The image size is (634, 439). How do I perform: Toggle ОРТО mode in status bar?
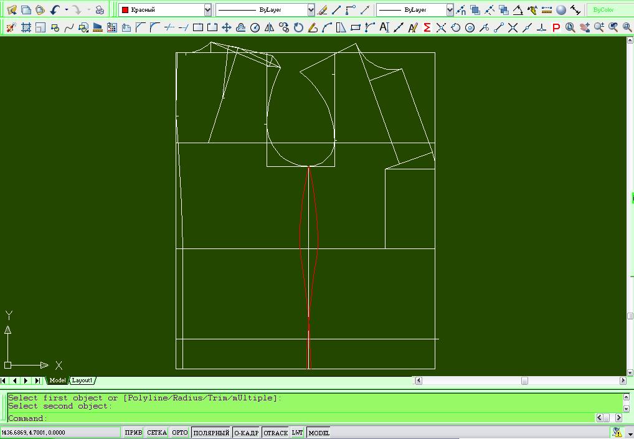pos(180,433)
